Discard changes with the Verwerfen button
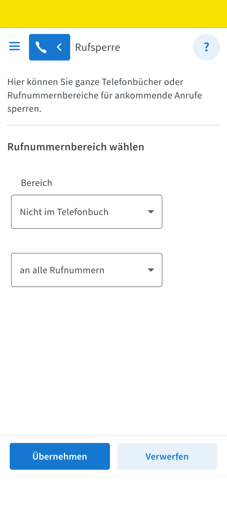227x506 pixels. pyautogui.click(x=167, y=456)
